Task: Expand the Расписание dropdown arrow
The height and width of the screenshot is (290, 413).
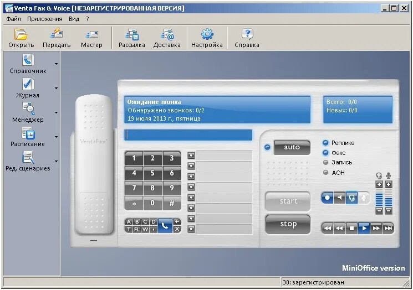Action: pyautogui.click(x=57, y=137)
